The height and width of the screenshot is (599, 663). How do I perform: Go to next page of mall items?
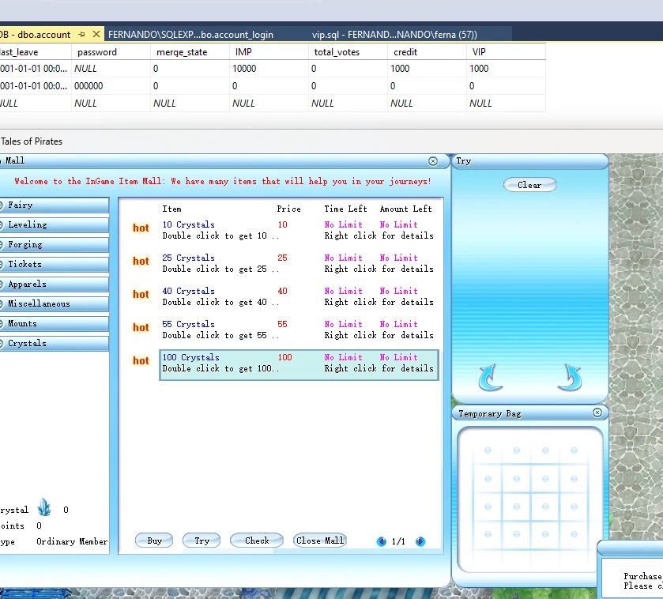420,541
